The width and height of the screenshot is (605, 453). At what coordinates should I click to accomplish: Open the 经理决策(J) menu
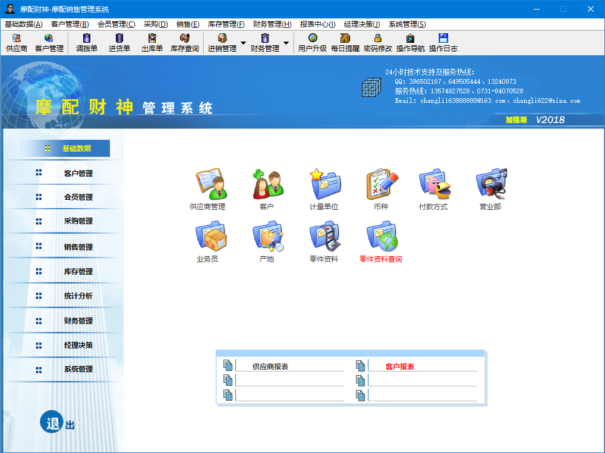[x=362, y=24]
